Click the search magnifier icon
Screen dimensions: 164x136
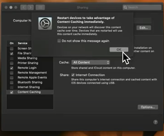[125, 7]
